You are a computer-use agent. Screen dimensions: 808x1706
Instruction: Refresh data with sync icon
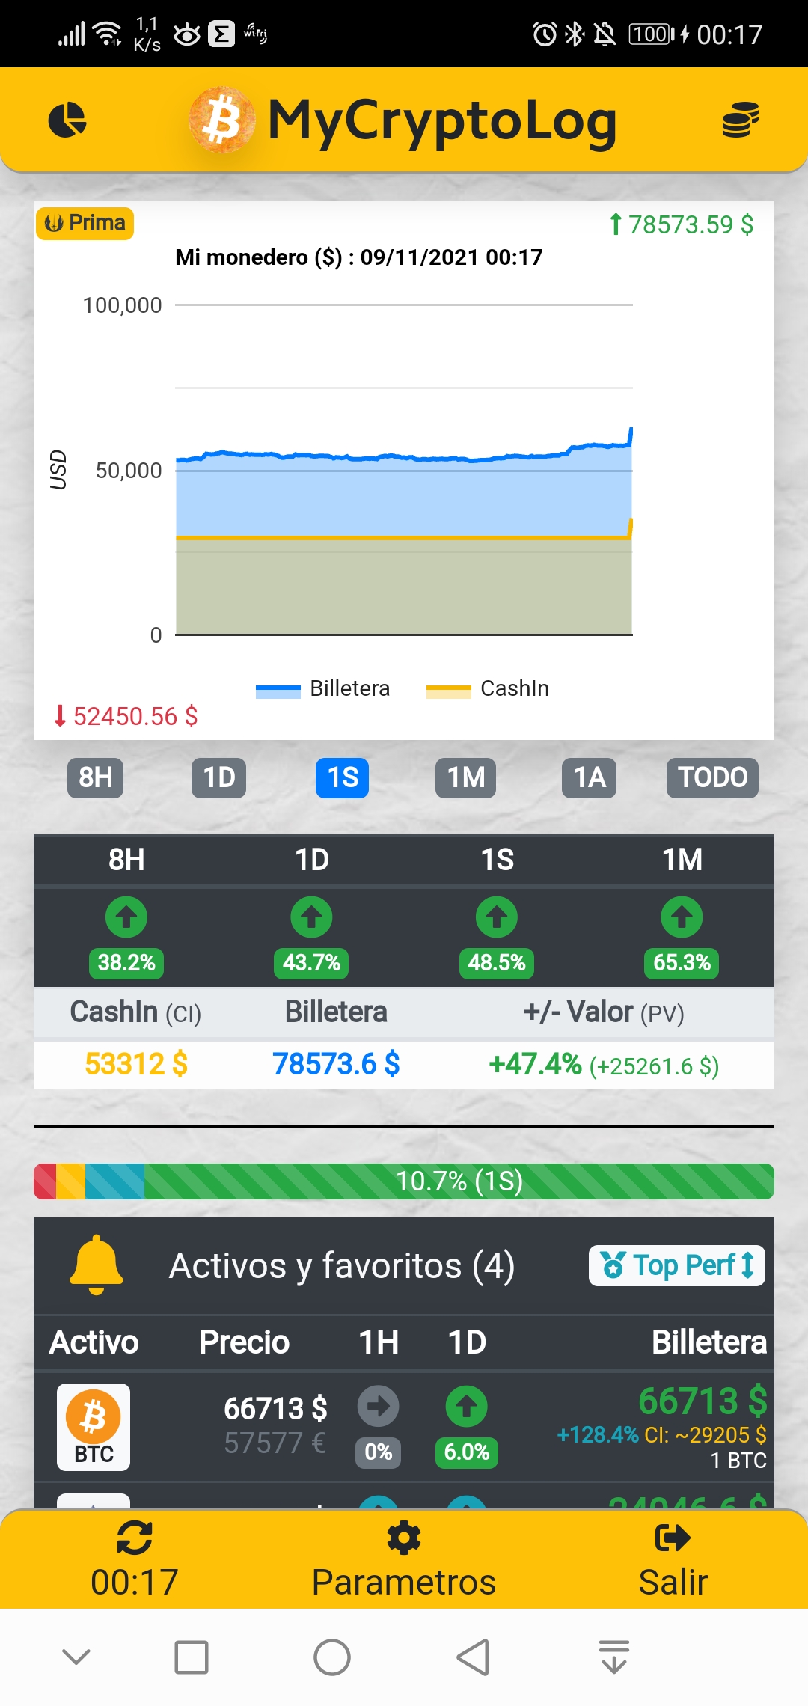[135, 1538]
